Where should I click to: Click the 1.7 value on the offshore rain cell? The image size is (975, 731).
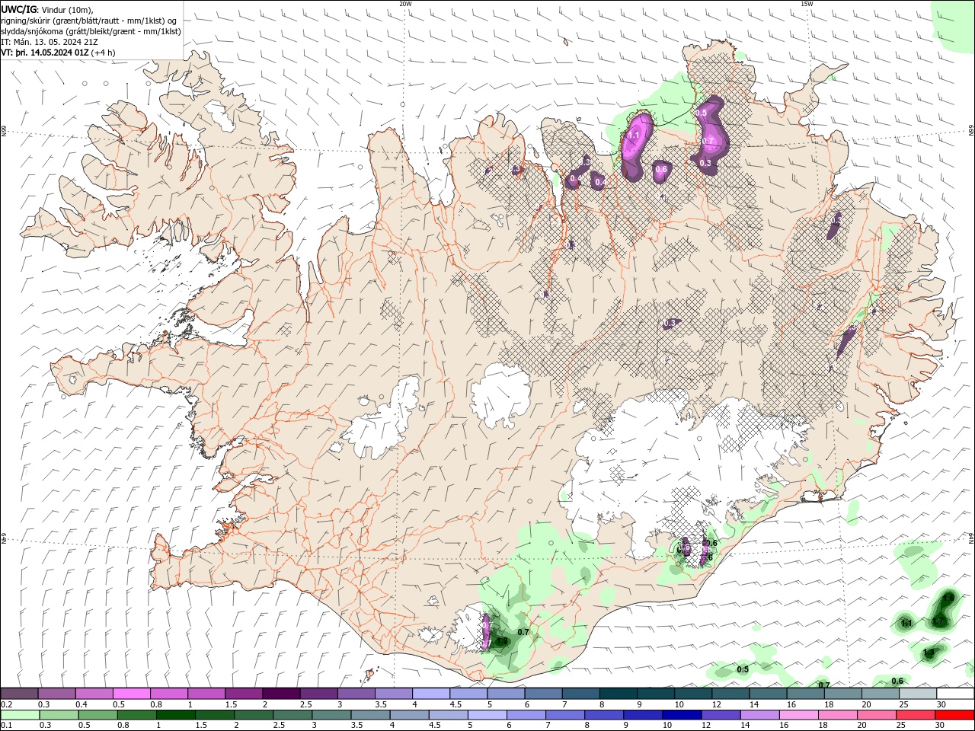point(938,621)
